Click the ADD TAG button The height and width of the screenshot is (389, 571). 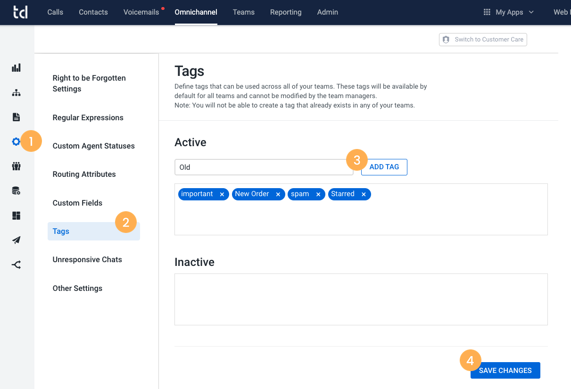point(384,167)
